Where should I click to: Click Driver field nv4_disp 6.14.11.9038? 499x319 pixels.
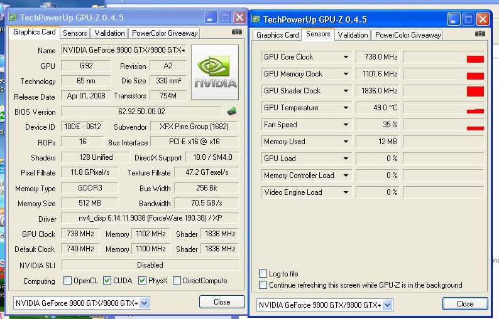150,218
